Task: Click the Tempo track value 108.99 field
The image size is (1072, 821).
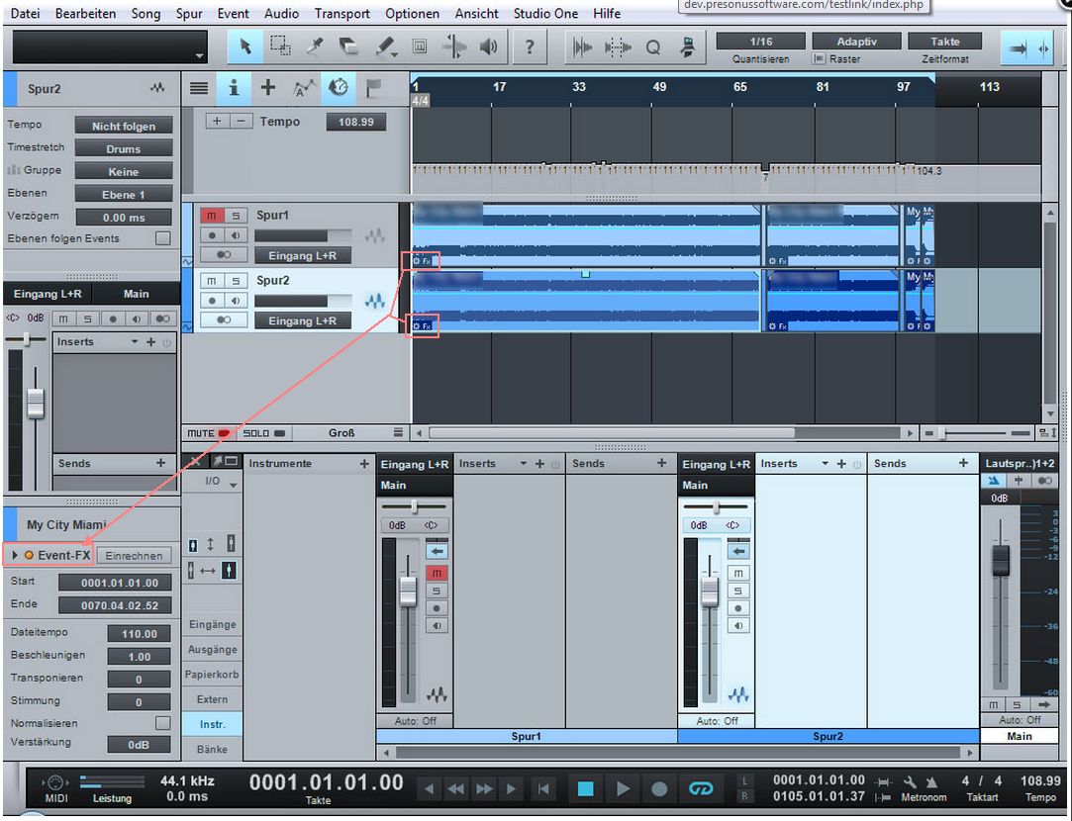Action: pos(356,122)
